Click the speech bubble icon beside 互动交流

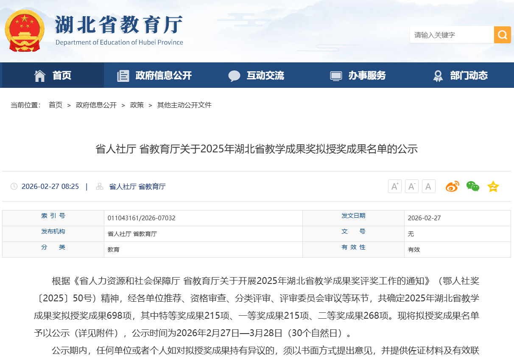point(234,76)
